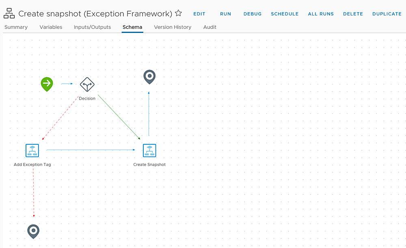Select the blue connector from Create Snapshot up to end node

[x=149, y=113]
